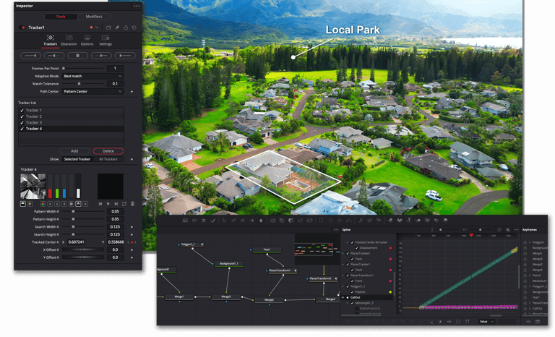Click the Track Forward button

[125, 56]
